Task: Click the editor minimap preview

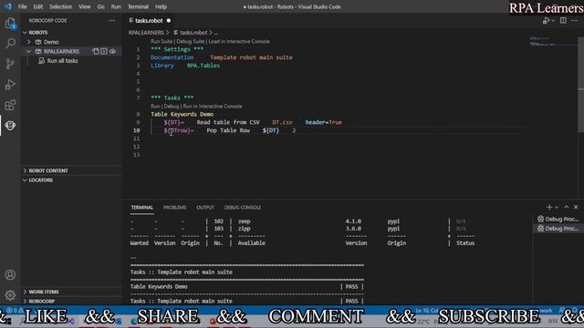Action: [x=553, y=42]
